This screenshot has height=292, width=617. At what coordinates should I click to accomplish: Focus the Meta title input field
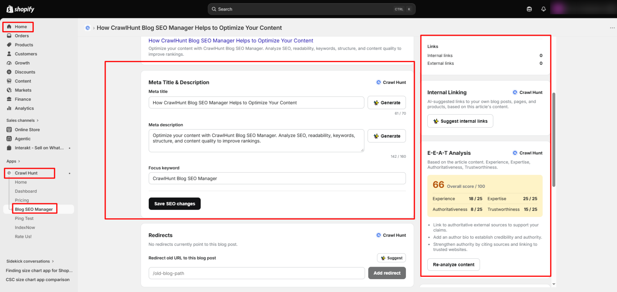pos(256,103)
